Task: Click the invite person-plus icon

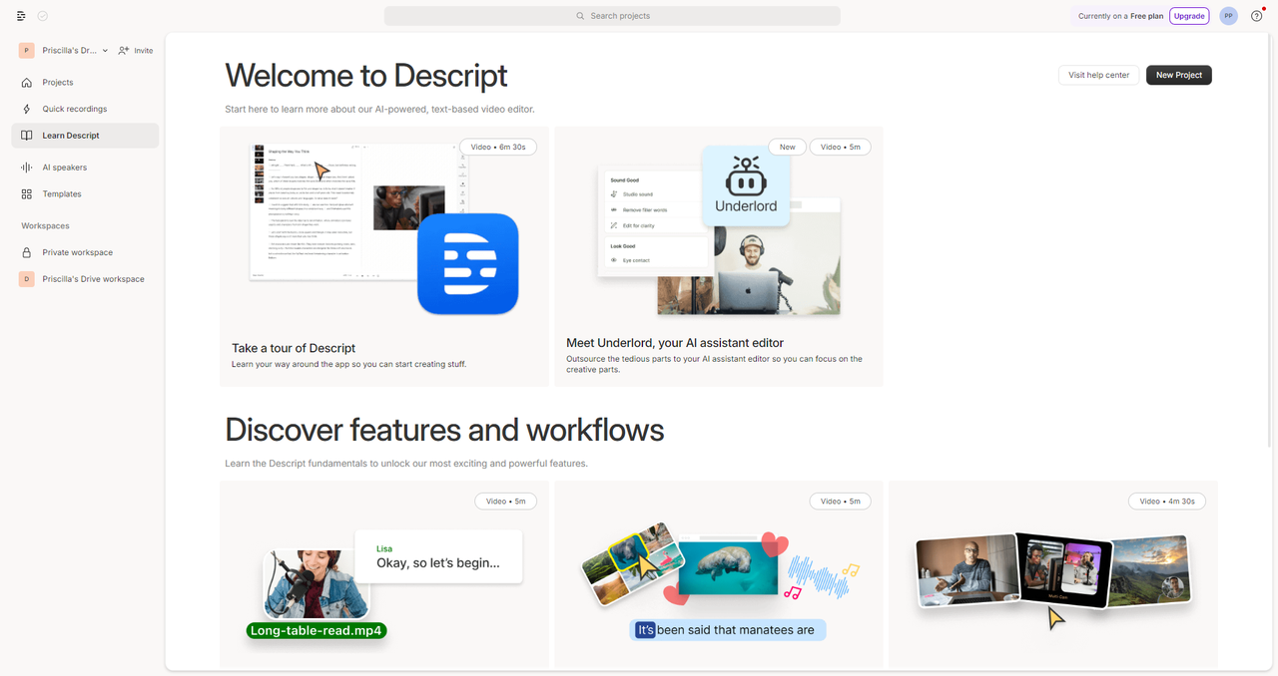Action: pyautogui.click(x=124, y=50)
